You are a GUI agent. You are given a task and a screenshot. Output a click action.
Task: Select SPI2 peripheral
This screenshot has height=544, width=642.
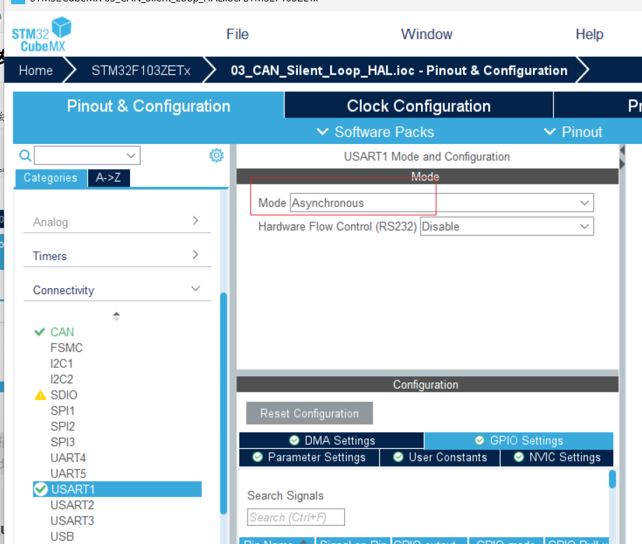(63, 427)
